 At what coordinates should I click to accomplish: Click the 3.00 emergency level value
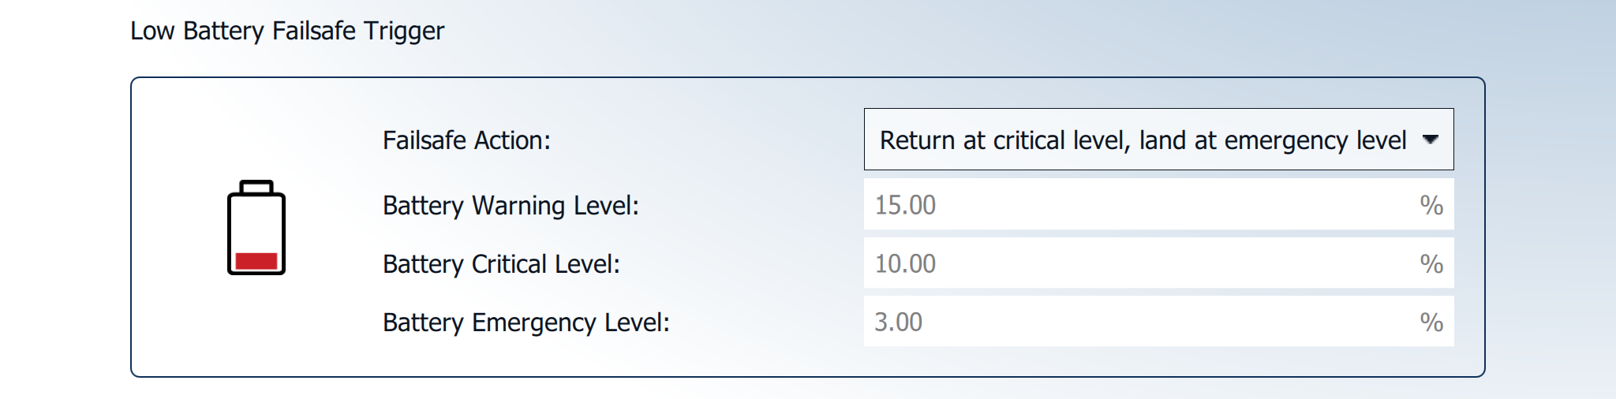pyautogui.click(x=898, y=322)
